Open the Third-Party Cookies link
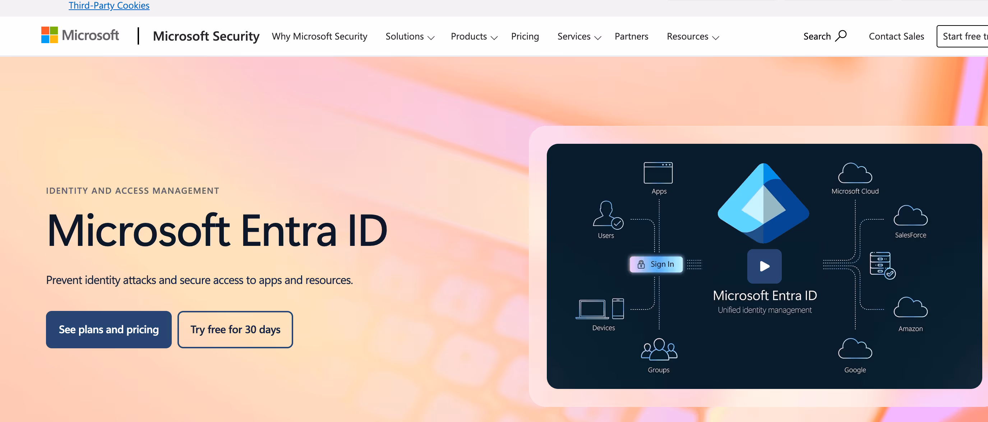 109,5
